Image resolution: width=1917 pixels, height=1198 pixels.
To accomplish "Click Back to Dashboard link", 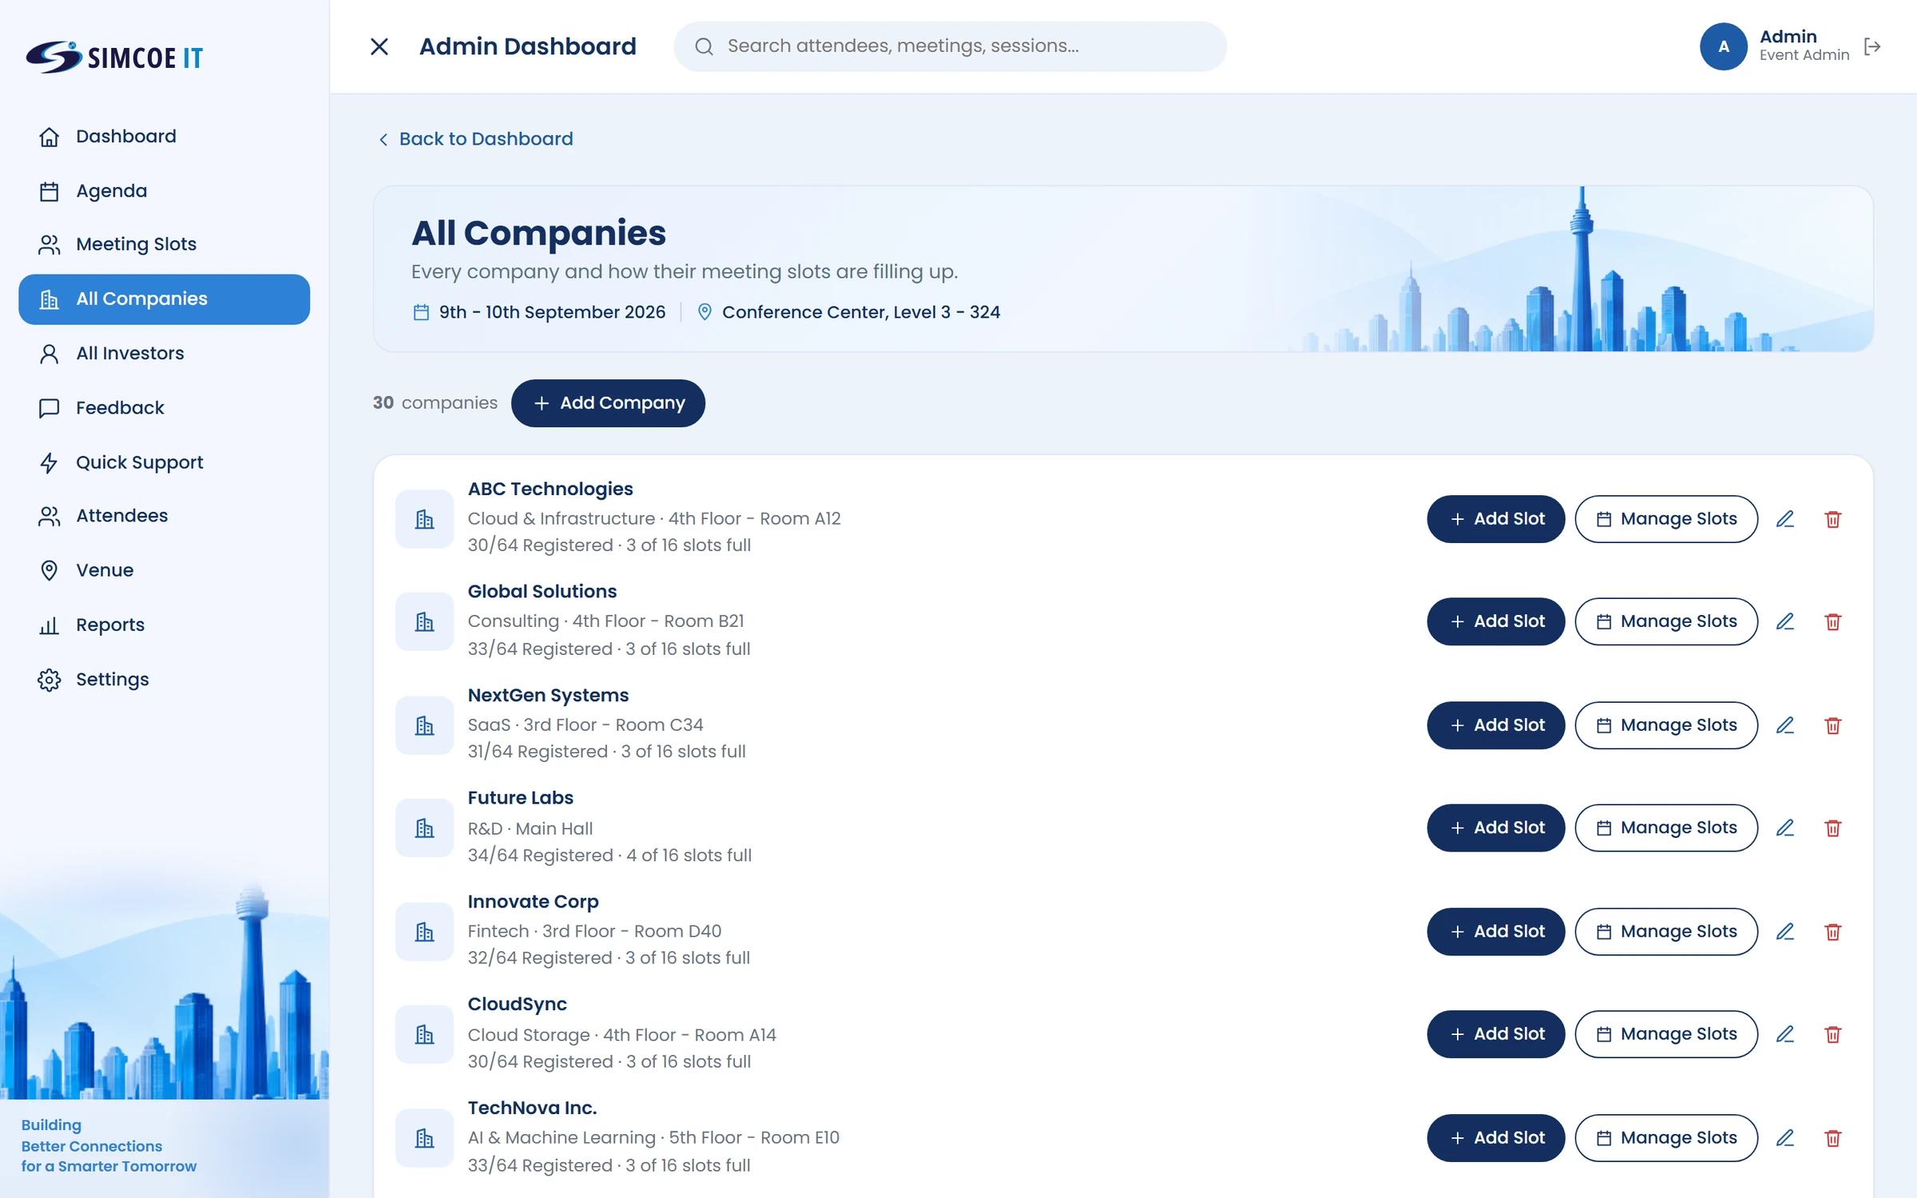I will click(x=475, y=139).
